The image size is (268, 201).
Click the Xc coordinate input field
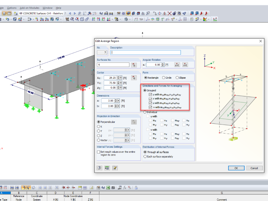pyautogui.click(x=110, y=78)
